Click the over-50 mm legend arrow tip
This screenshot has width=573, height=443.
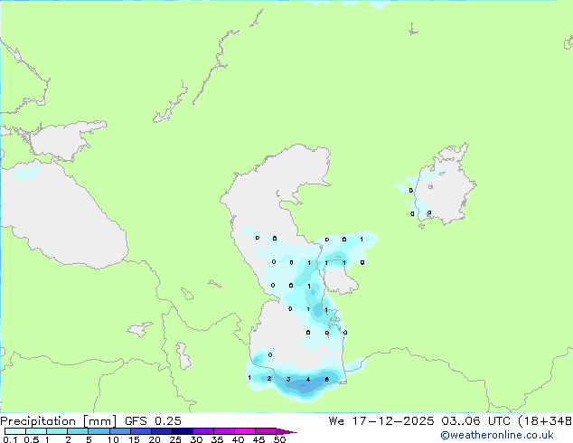tap(286, 431)
